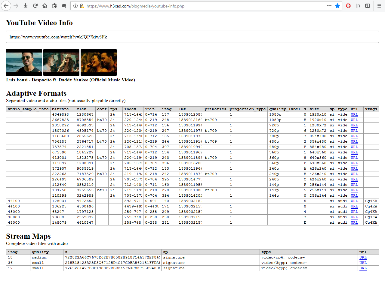The width and height of the screenshot is (385, 284).
Task: Open URL link for itag 247 row
Action: tap(354, 131)
